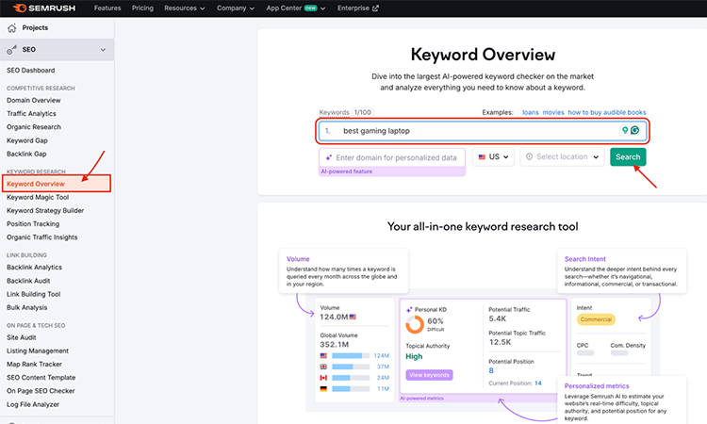
Task: Click the Personal KD 60% donut chart
Action: (x=415, y=324)
